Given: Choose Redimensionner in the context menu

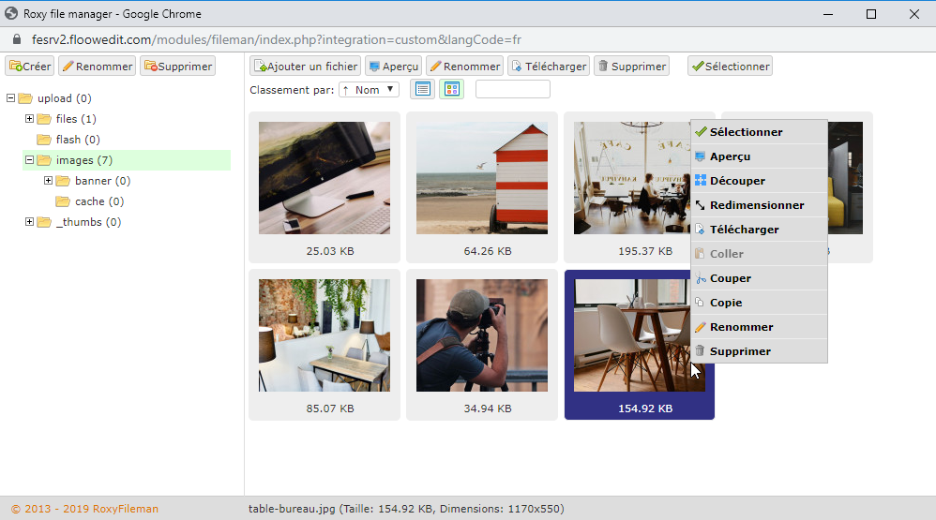Looking at the screenshot, I should click(760, 205).
